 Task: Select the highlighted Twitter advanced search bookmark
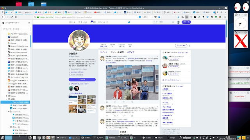tap(15, 102)
